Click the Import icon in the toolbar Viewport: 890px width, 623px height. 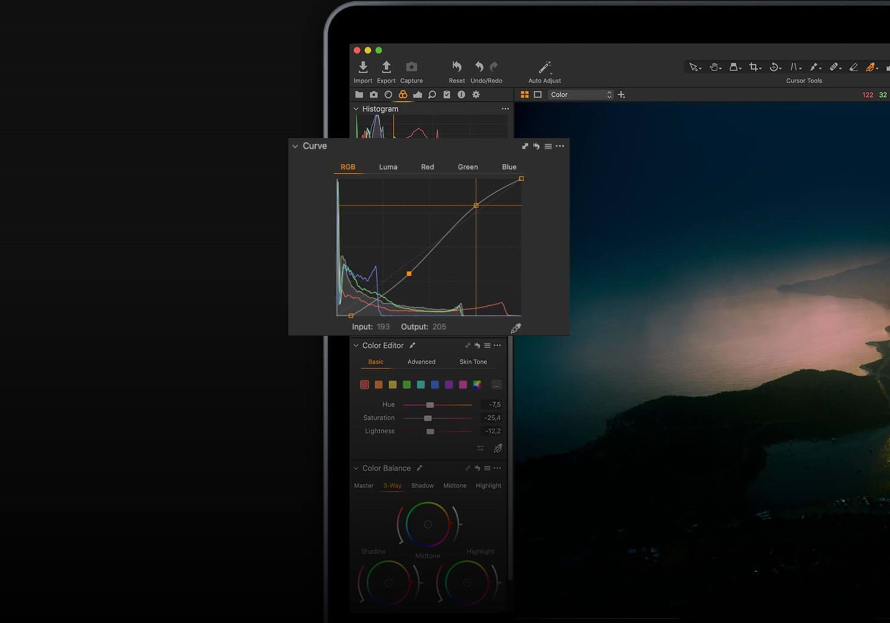pos(363,67)
